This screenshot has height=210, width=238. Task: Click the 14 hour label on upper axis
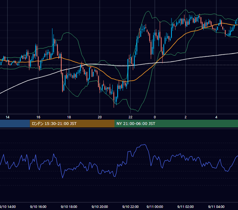(x=7, y=117)
